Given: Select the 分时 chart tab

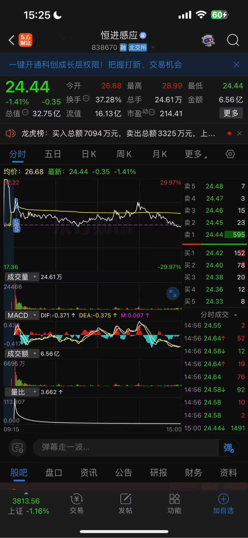Looking at the screenshot, I should (17, 154).
